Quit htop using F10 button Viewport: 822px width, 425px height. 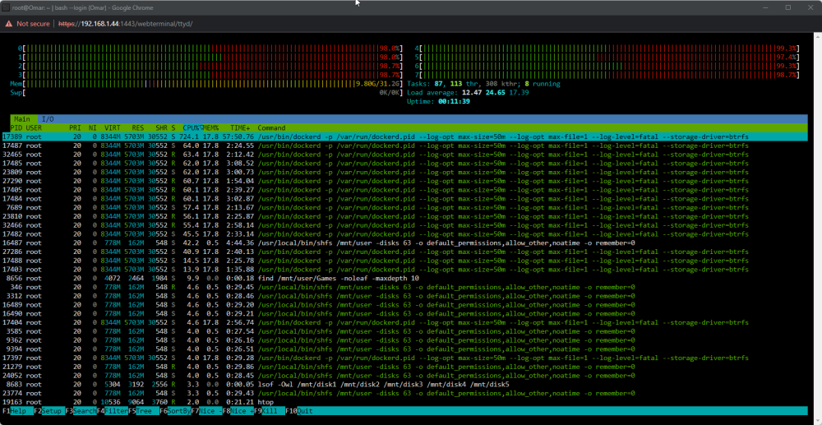pyautogui.click(x=300, y=411)
